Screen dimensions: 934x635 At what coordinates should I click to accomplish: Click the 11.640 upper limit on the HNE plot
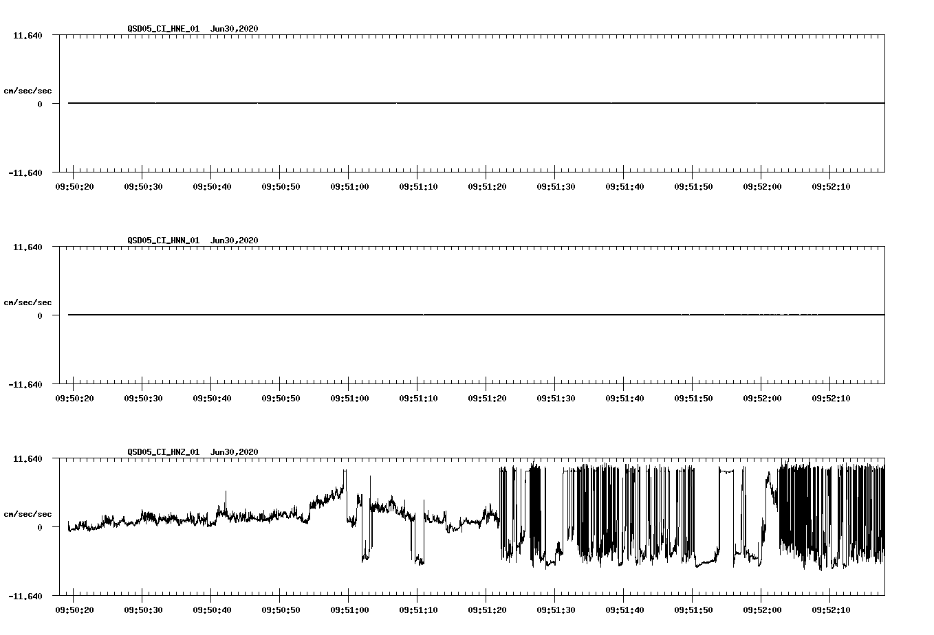pyautogui.click(x=28, y=35)
